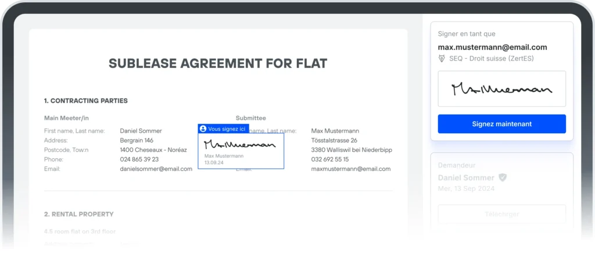Screen dimensions: 595x253
Task: Click the SEQ certificate icon beside Droit suisse
Action: tap(442, 58)
